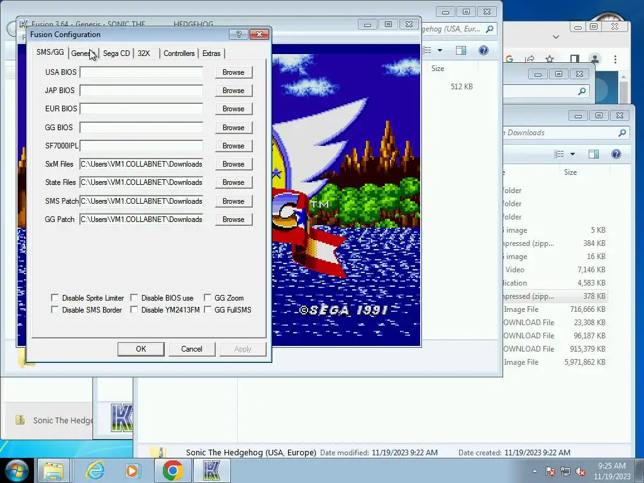Click the muted volume tray icon
The image size is (644, 483).
tap(580, 471)
